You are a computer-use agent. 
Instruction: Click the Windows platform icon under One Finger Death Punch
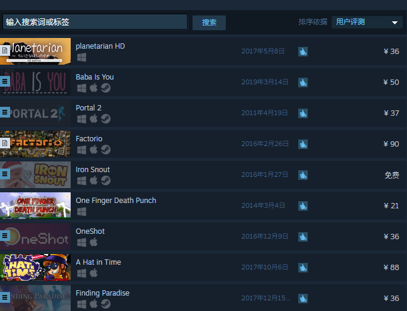point(82,212)
